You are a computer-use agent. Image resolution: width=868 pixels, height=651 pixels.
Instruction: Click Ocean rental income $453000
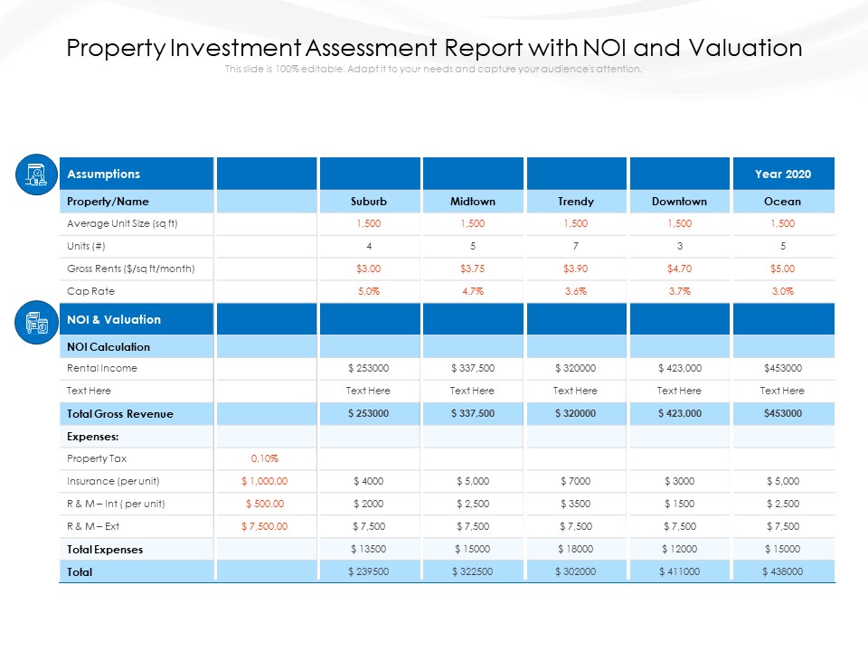click(x=783, y=368)
